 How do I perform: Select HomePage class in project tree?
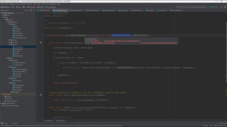(x=17, y=74)
